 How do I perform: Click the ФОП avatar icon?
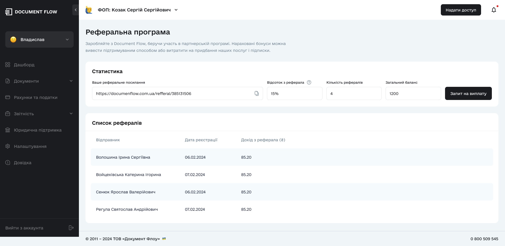(x=89, y=10)
